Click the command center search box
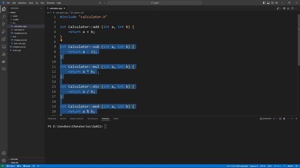This screenshot has height=168, width=300. 154,3
